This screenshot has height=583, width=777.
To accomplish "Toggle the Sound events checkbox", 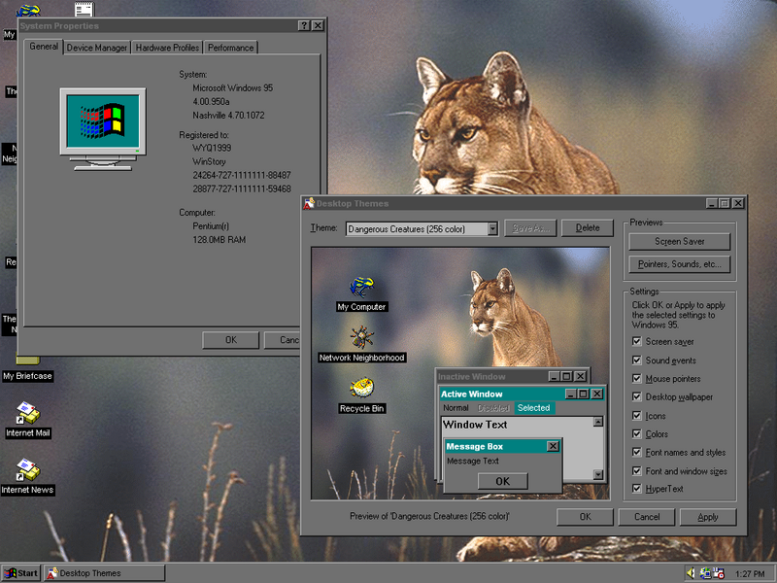I will click(637, 360).
